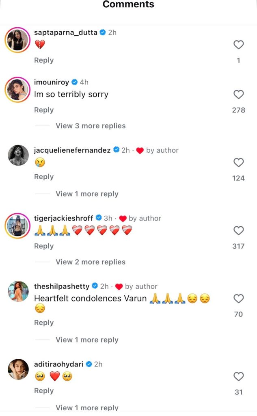View imouniroy's story avatar

point(18,89)
